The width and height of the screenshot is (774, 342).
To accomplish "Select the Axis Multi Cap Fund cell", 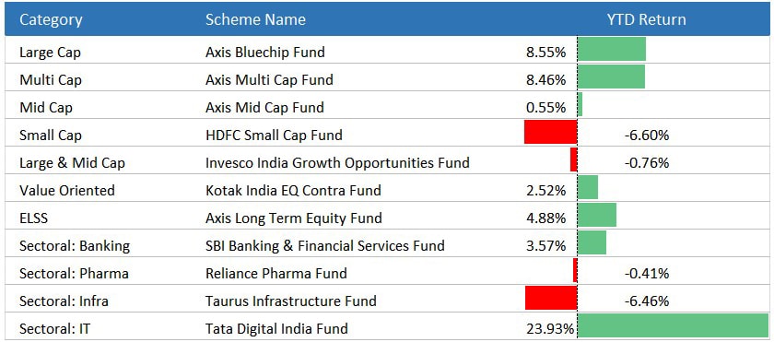I will tap(269, 79).
